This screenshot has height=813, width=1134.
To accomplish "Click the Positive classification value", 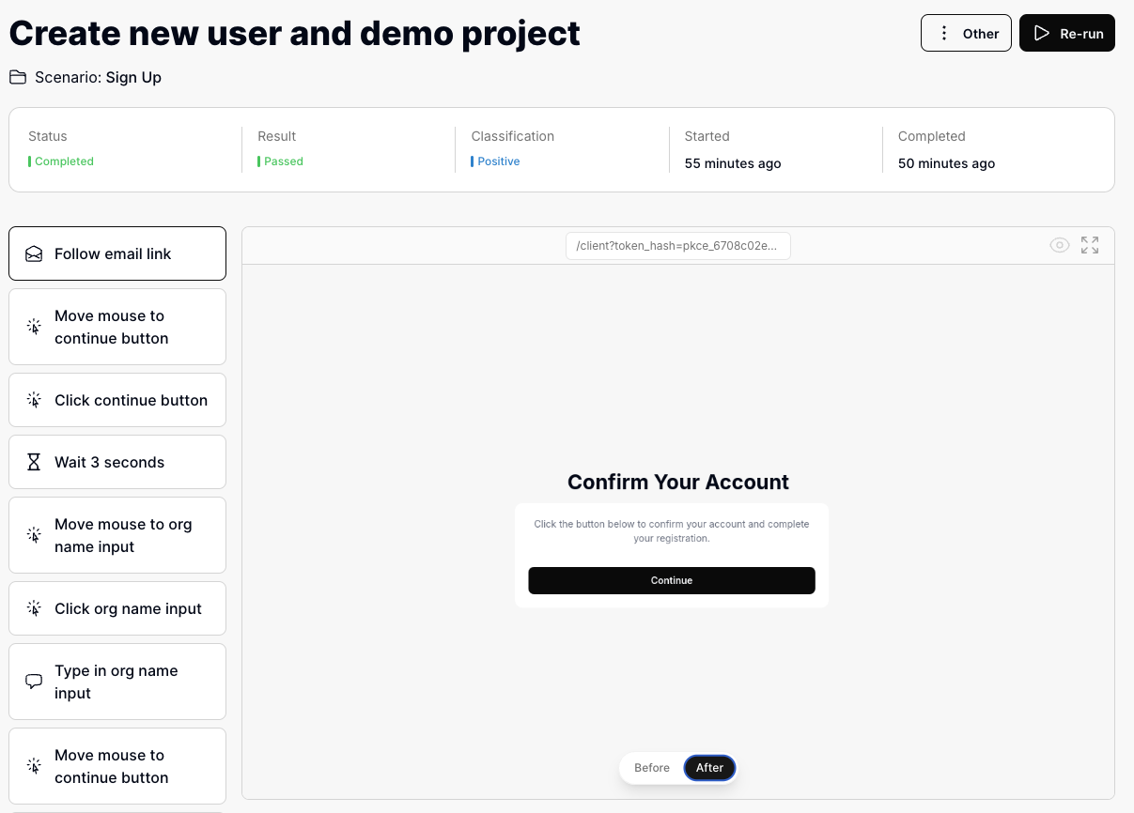I will pos(498,161).
